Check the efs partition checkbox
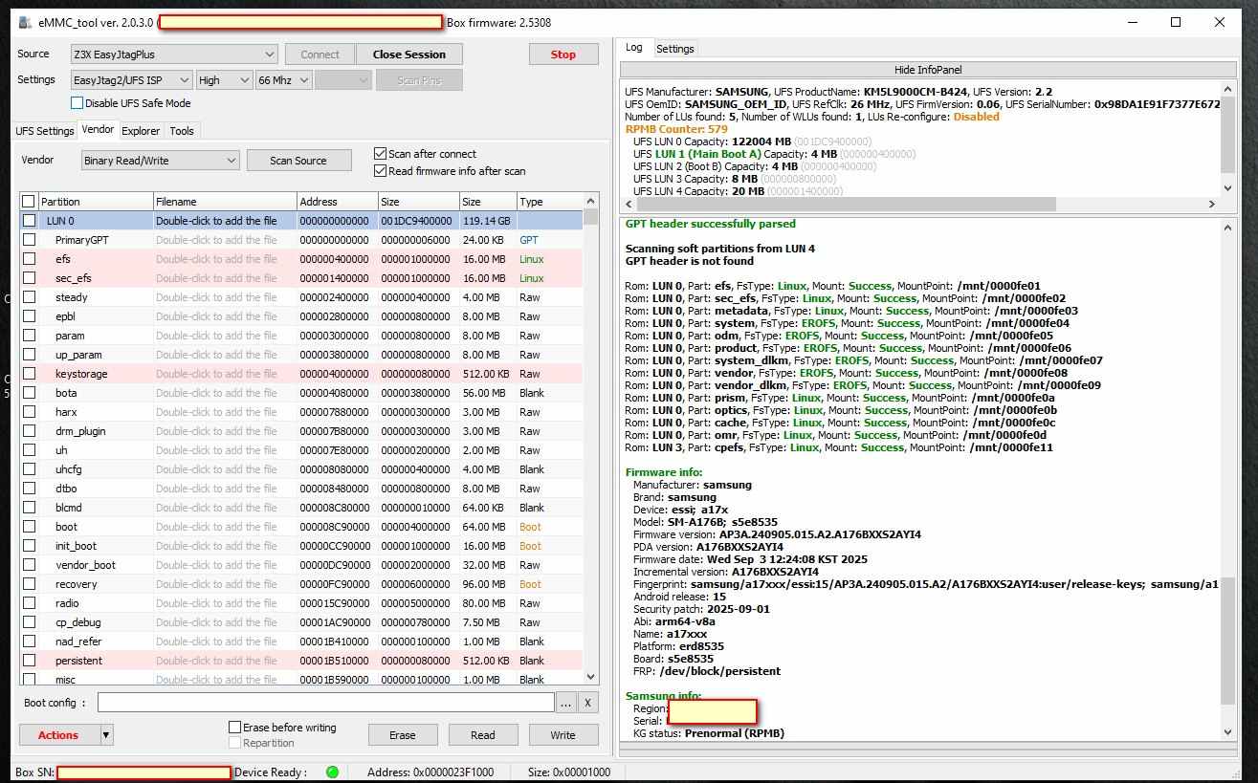 29,259
